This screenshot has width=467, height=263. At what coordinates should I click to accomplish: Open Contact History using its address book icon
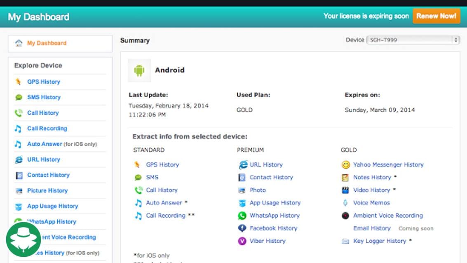(18, 175)
